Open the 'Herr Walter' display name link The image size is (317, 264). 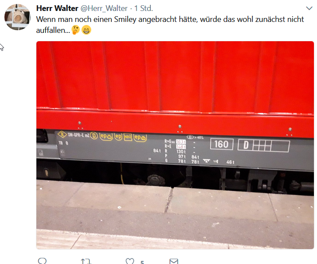coord(57,8)
